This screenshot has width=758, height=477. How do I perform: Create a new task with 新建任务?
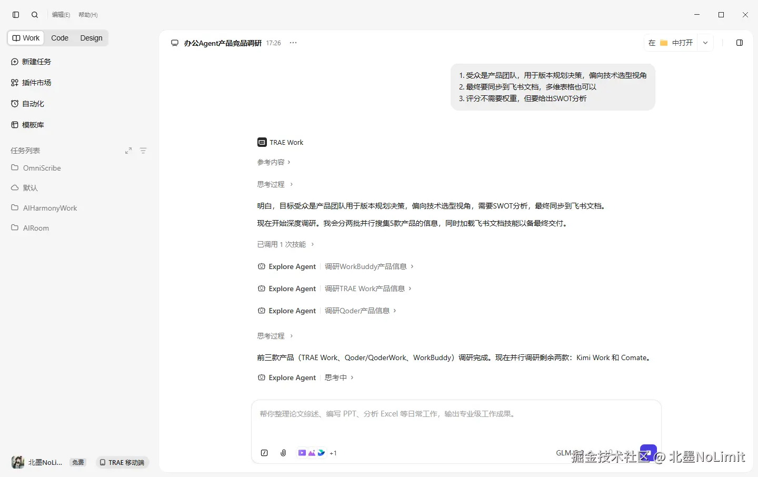click(31, 62)
